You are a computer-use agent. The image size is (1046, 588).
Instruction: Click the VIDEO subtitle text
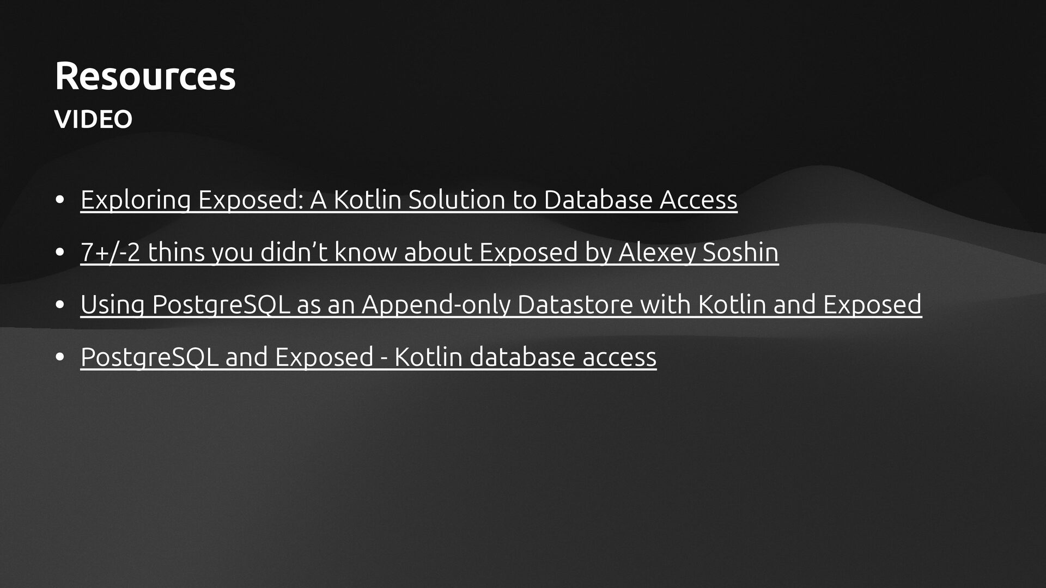pos(93,119)
